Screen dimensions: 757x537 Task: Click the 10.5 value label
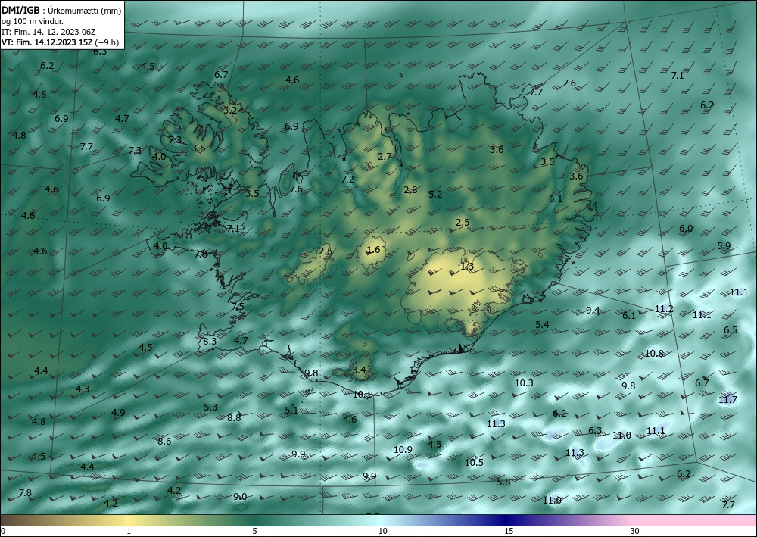(x=474, y=462)
